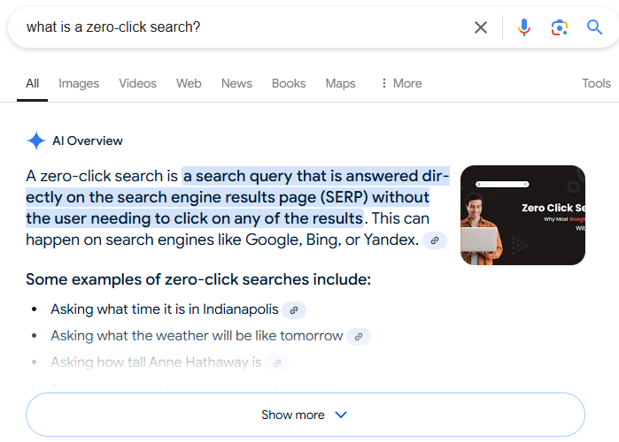Viewport: 619px width, 442px height.
Task: Switch to the Images tab
Action: (x=79, y=83)
